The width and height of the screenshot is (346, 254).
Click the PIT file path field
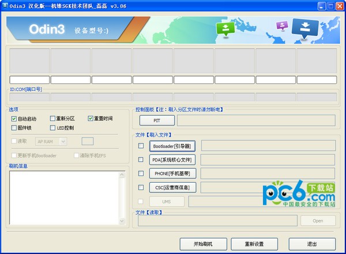click(256, 120)
